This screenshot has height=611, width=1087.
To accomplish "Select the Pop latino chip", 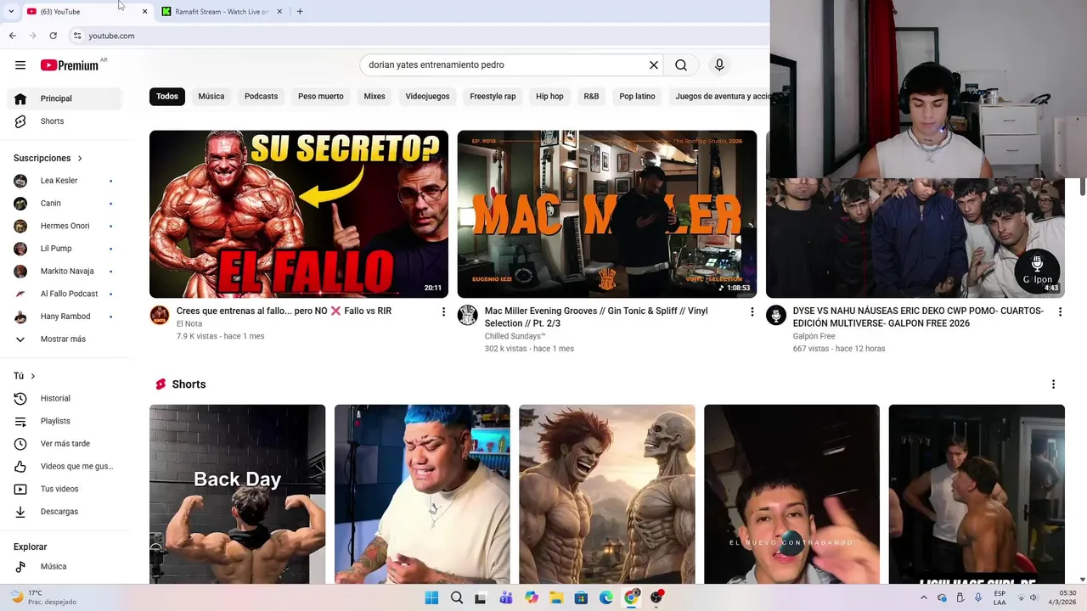I will pyautogui.click(x=637, y=97).
